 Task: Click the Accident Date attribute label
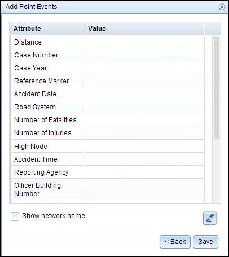click(x=35, y=94)
